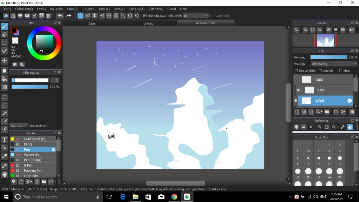359x202 pixels.
Task: Click the Redo arrow in toolbar
Action: [69, 15]
